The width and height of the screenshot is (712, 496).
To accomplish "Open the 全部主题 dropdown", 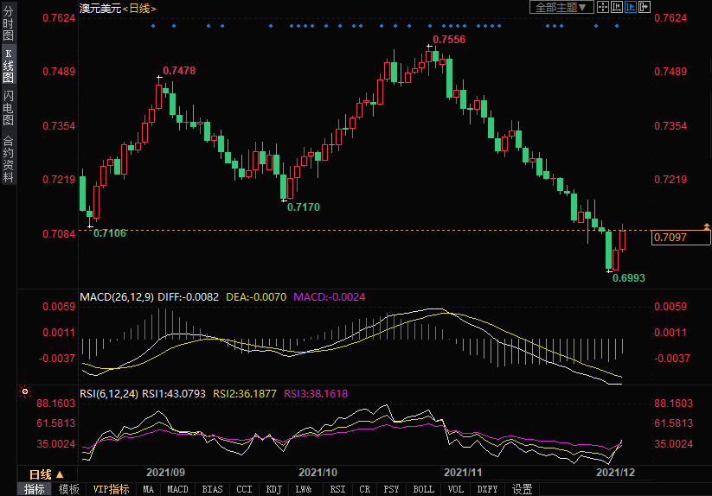I will tap(561, 7).
